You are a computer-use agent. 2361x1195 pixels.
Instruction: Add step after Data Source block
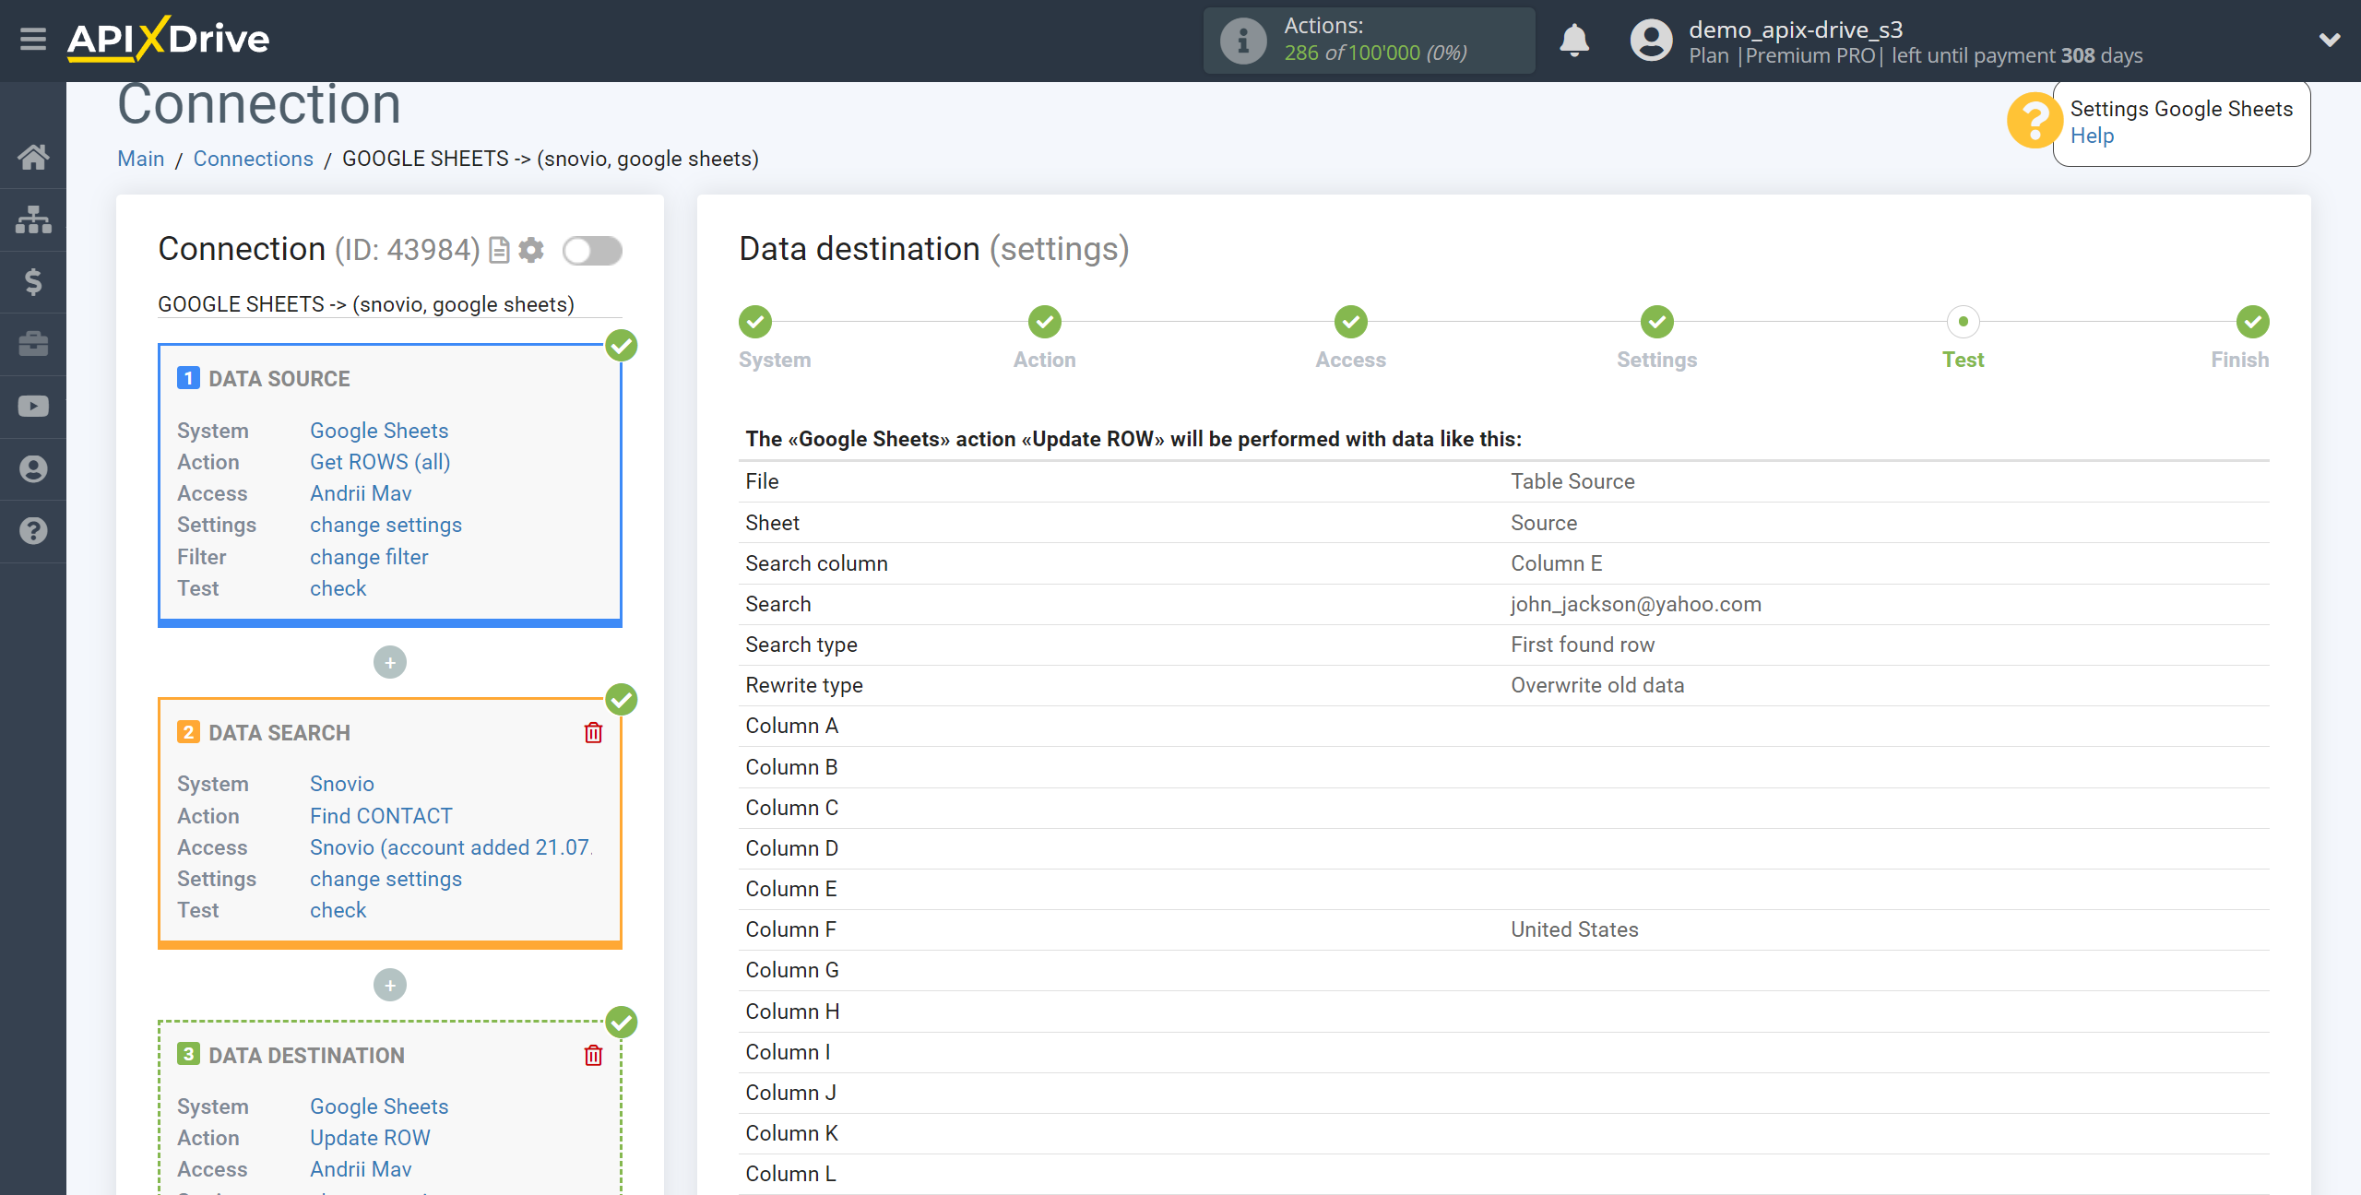click(x=390, y=662)
